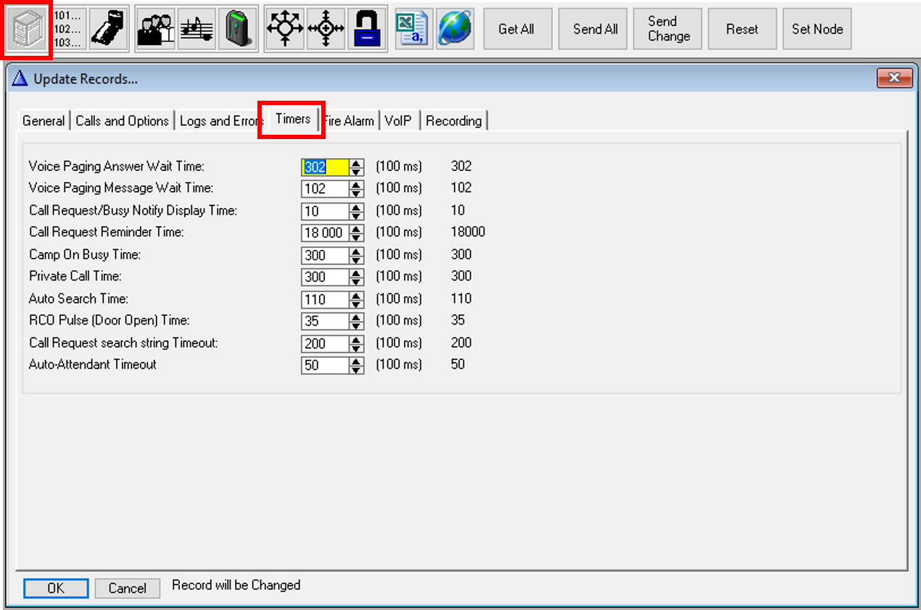Viewport: 921px width, 610px height.
Task: Increase Camp On Busy Time with up arrow
Action: click(x=356, y=252)
